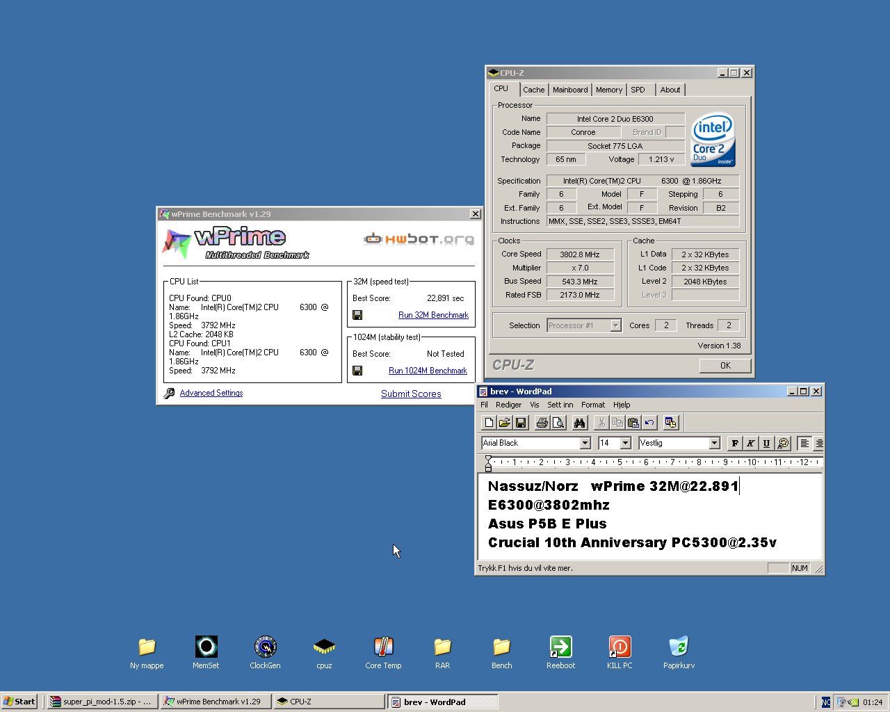Click the ruler indent marker in WordPad
The height and width of the screenshot is (712, 890).
[488, 464]
